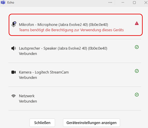Click green checkmark for Kamera status

click(x=137, y=71)
